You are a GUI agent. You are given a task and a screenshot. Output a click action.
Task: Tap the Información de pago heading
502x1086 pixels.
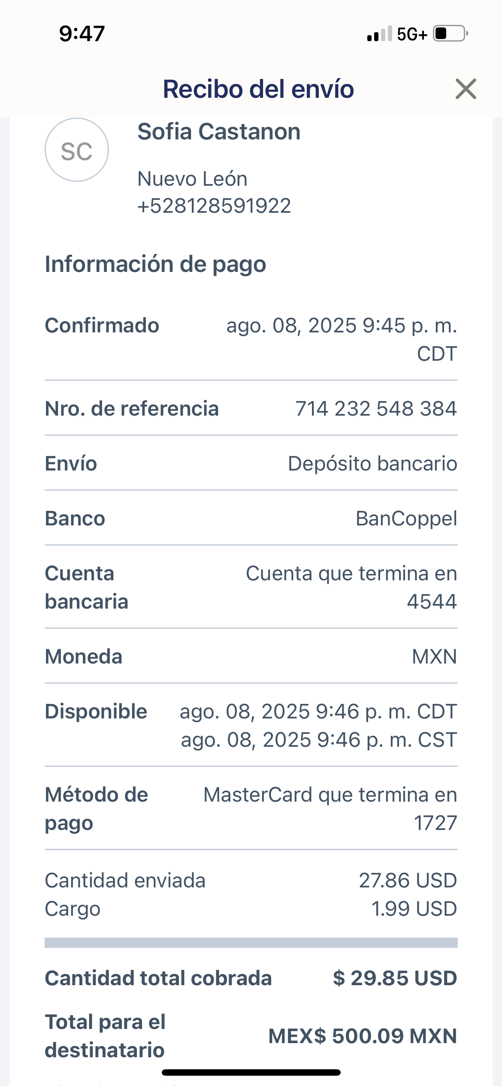(x=155, y=264)
